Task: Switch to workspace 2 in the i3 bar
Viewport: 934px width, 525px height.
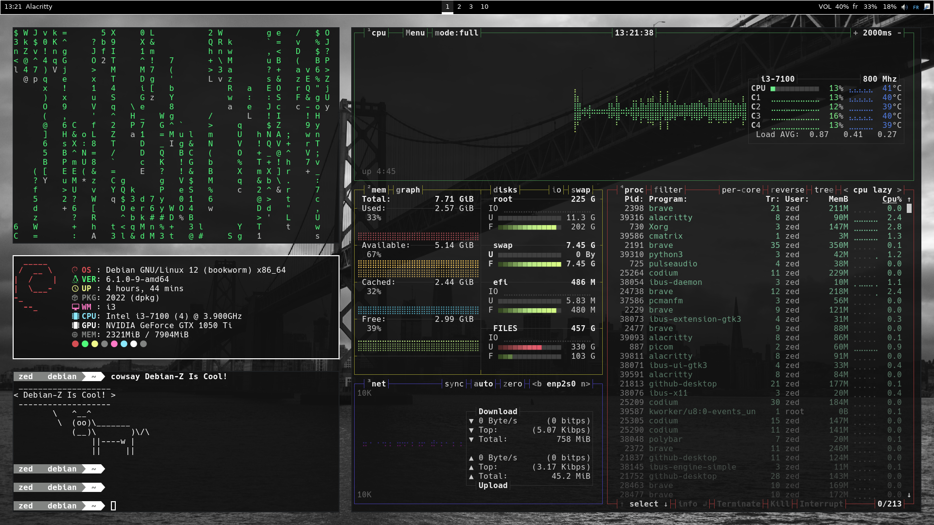Action: pyautogui.click(x=459, y=7)
